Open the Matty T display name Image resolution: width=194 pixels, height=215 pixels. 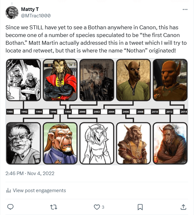point(30,9)
